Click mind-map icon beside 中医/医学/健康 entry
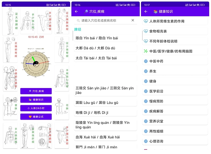Screen dimensions: 211x154 146,51
